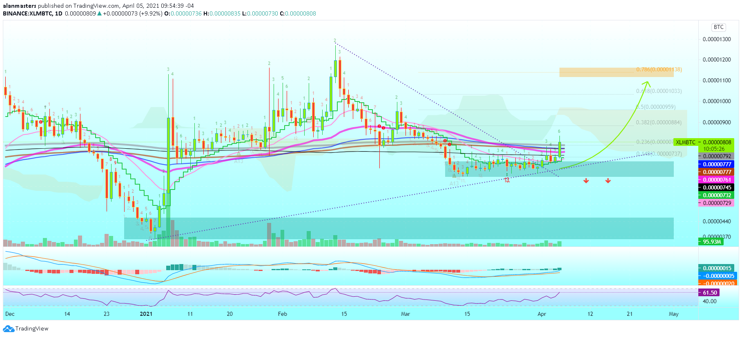This screenshot has height=337, width=742.
Task: Click the Mar date on the time axis
Action: [405, 314]
